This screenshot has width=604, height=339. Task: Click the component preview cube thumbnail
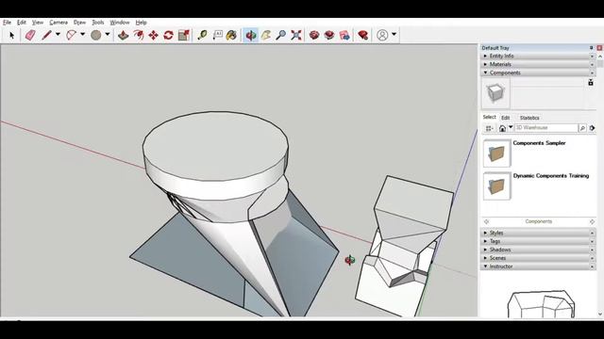495,93
